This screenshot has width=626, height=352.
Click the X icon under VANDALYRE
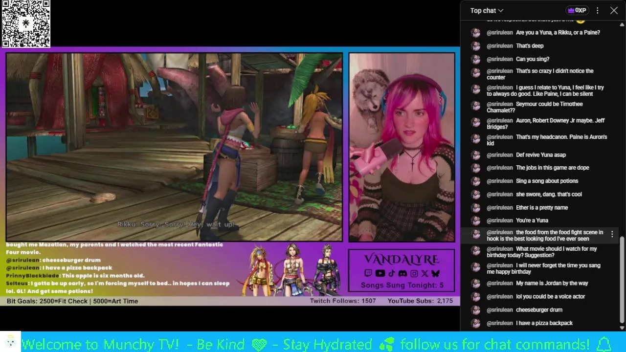point(425,273)
